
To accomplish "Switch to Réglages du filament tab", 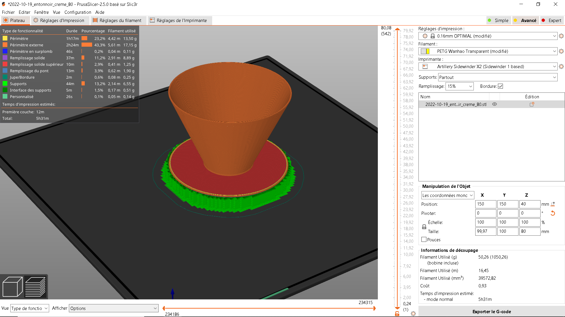I will 117,20.
